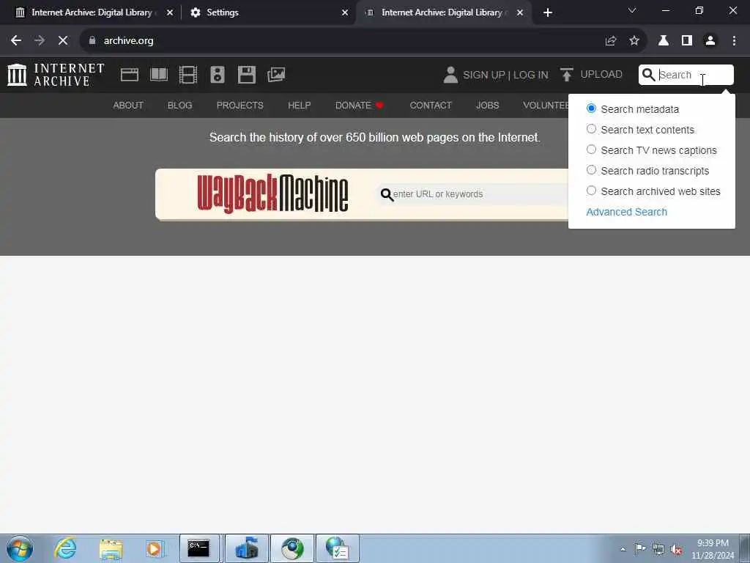Bookmark this page with the star icon
The width and height of the screenshot is (750, 563).
pyautogui.click(x=634, y=41)
